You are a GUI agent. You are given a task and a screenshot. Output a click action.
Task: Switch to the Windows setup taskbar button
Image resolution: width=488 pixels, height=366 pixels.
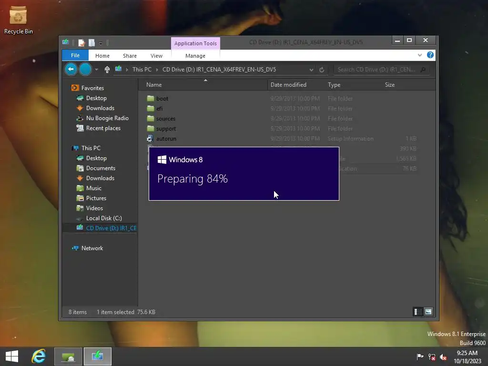[x=97, y=356]
